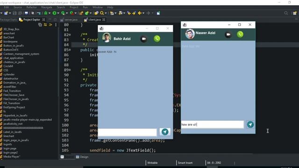Screen dimensions: 299x168
Task: Select chat_application project in explorer
Action: (14, 58)
